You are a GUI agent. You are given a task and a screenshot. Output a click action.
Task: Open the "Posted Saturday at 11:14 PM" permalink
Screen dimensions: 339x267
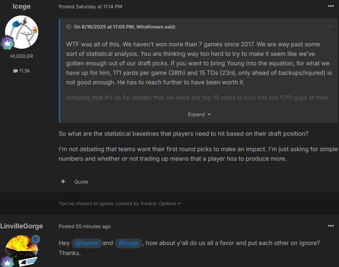point(90,6)
